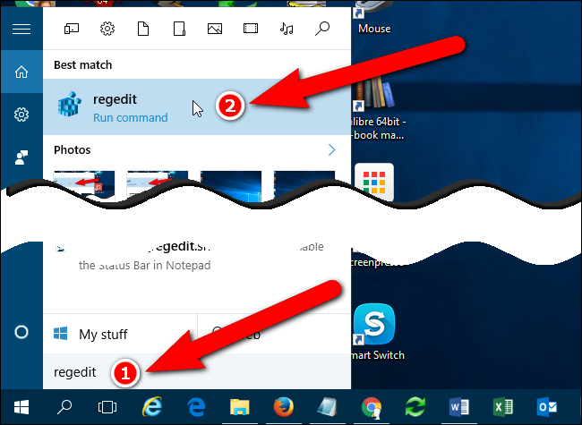Image resolution: width=582 pixels, height=425 pixels.
Task: Launch Firefox from the taskbar
Action: click(284, 407)
